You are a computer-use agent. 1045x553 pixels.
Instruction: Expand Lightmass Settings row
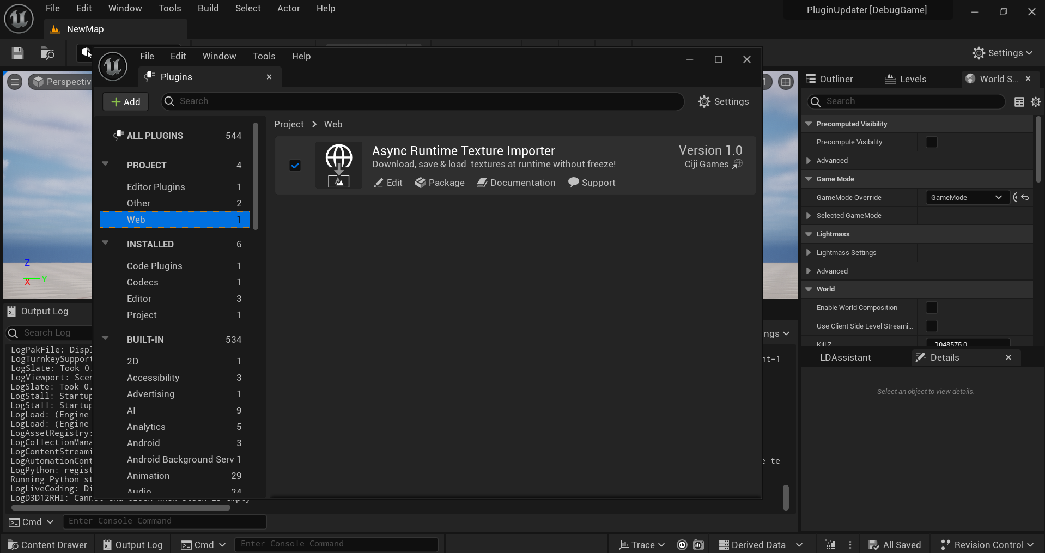(x=809, y=253)
